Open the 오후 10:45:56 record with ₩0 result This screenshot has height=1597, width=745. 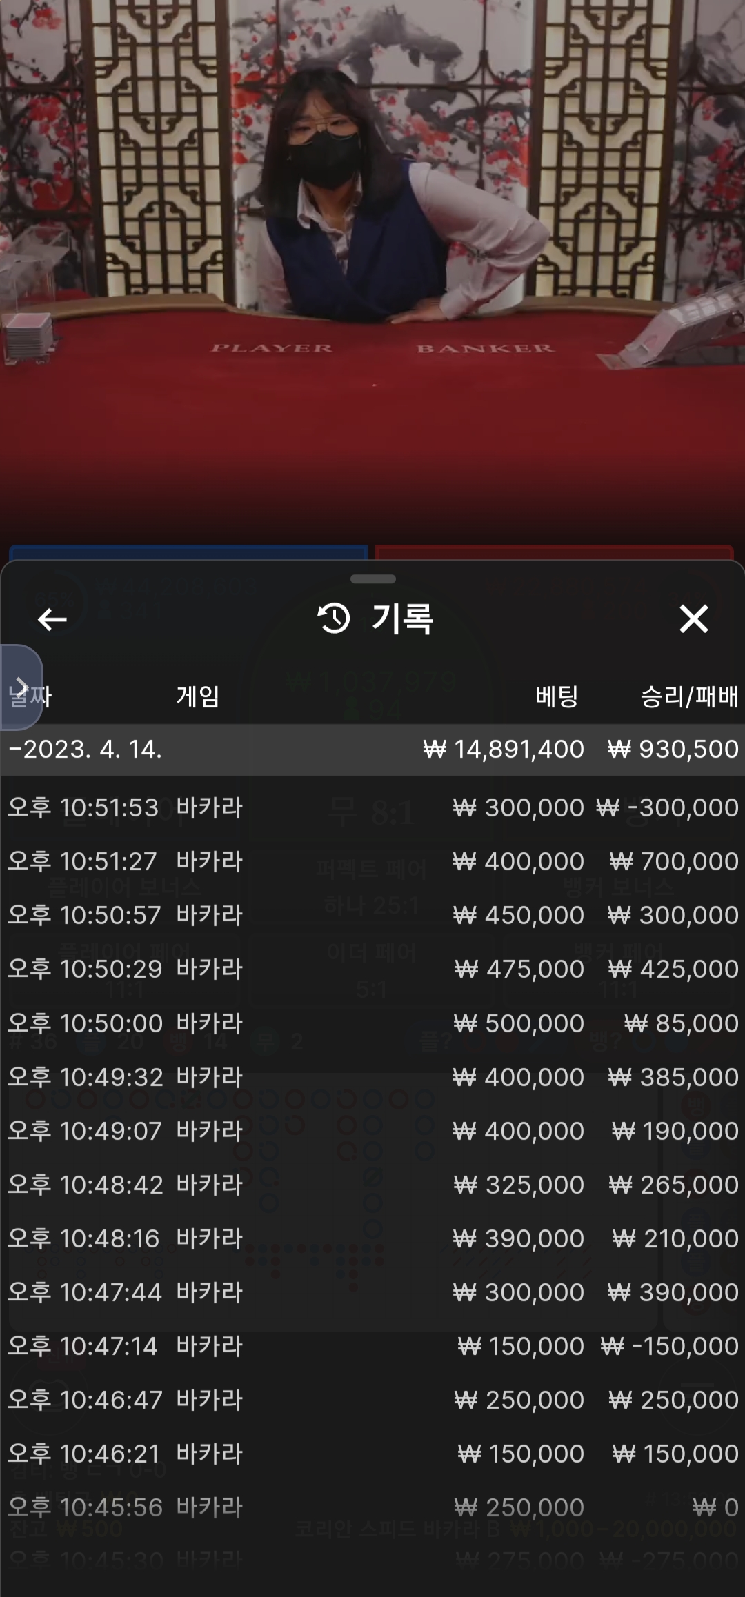tap(372, 1507)
